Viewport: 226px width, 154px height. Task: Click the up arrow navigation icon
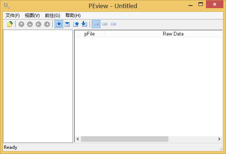pyautogui.click(x=21, y=24)
